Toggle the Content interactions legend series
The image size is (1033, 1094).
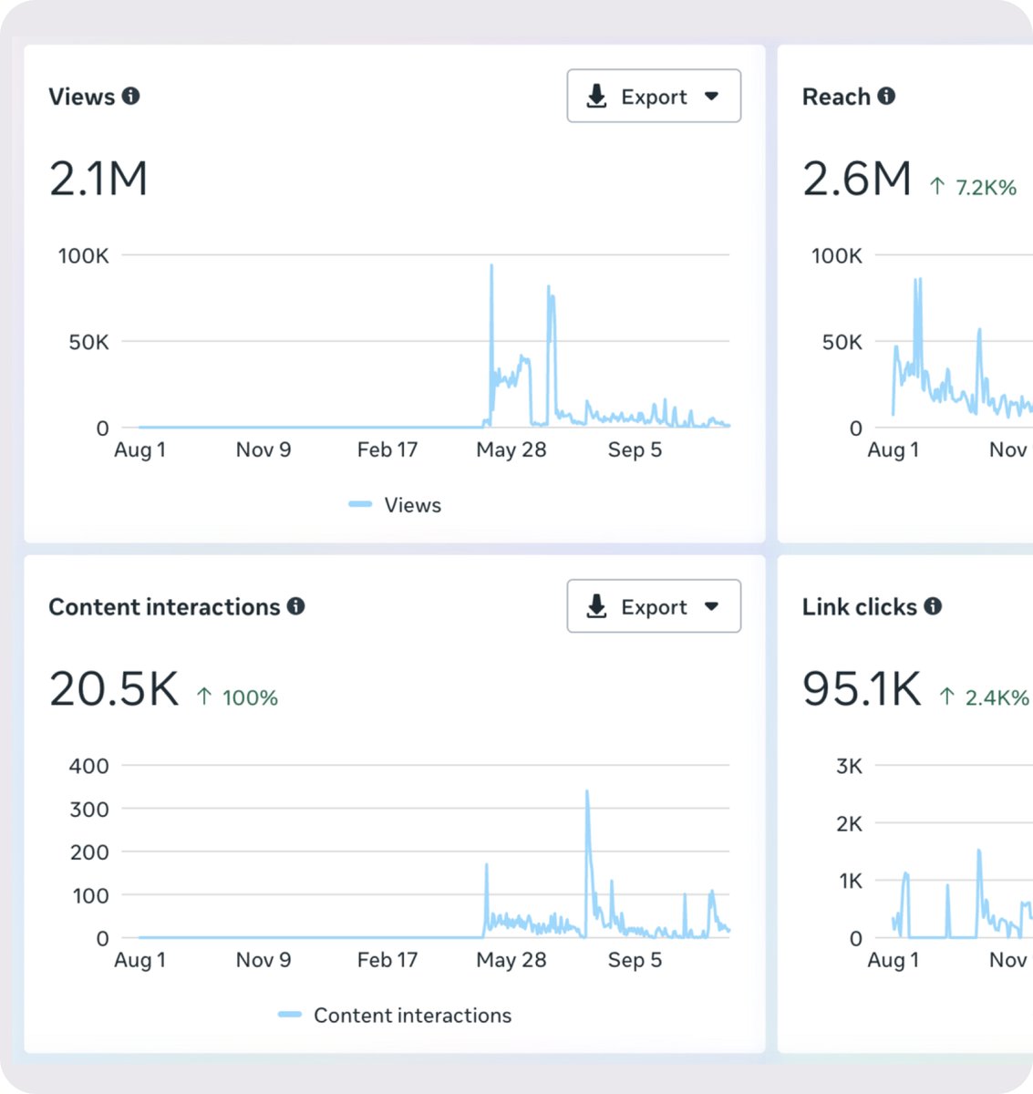395,1015
